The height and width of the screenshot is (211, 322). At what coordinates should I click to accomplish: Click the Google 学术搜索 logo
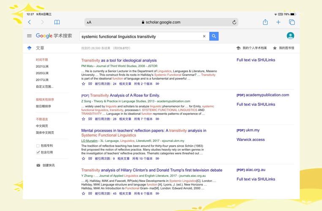[x=54, y=36]
